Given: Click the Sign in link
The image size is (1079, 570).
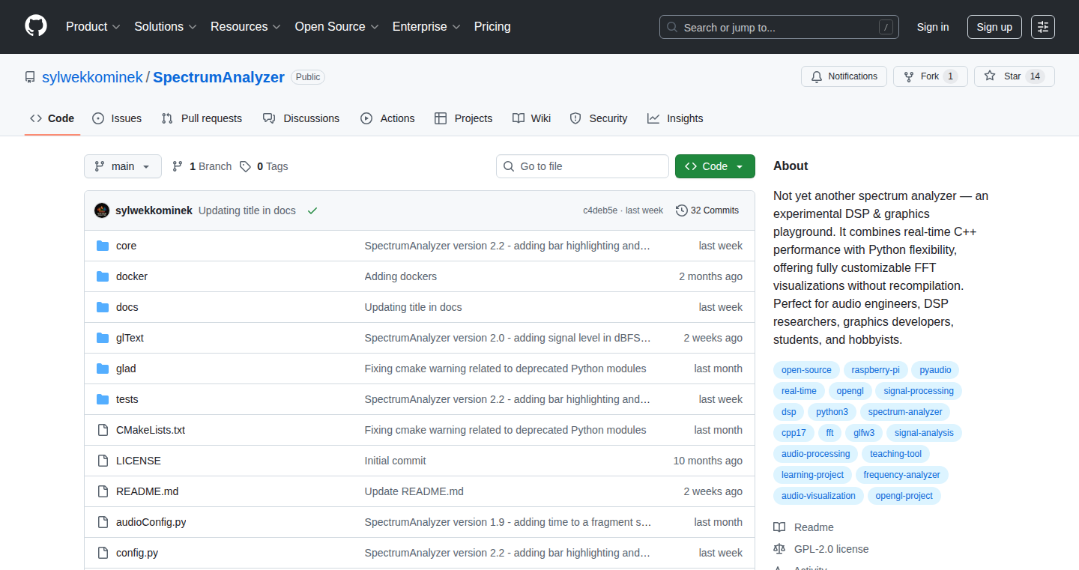Looking at the screenshot, I should tap(933, 27).
